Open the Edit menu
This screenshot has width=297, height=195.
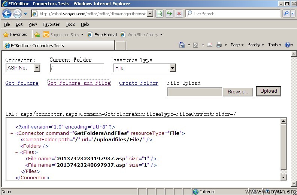tap(19, 24)
